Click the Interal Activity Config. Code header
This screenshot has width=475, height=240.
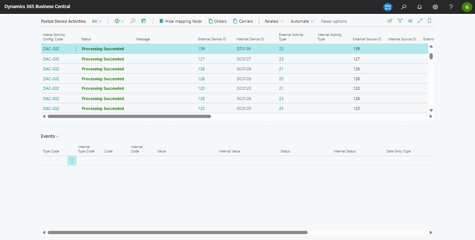point(54,37)
